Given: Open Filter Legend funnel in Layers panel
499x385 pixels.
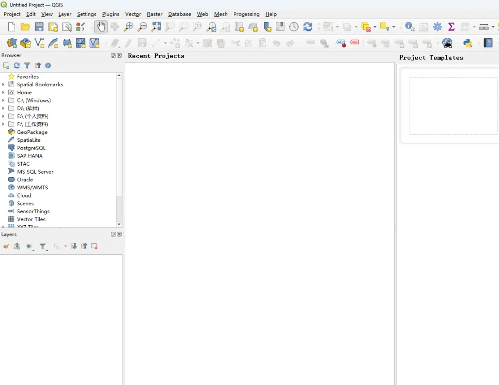Looking at the screenshot, I should pos(43,247).
